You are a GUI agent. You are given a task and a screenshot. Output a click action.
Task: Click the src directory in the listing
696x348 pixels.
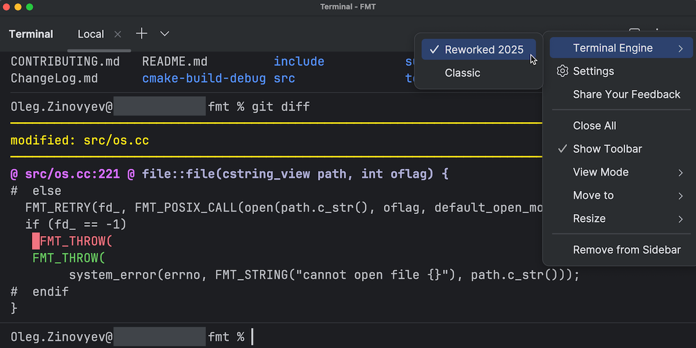(x=284, y=78)
